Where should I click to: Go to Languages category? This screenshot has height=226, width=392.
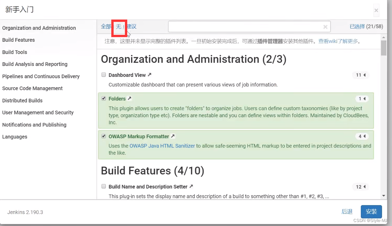pos(15,137)
